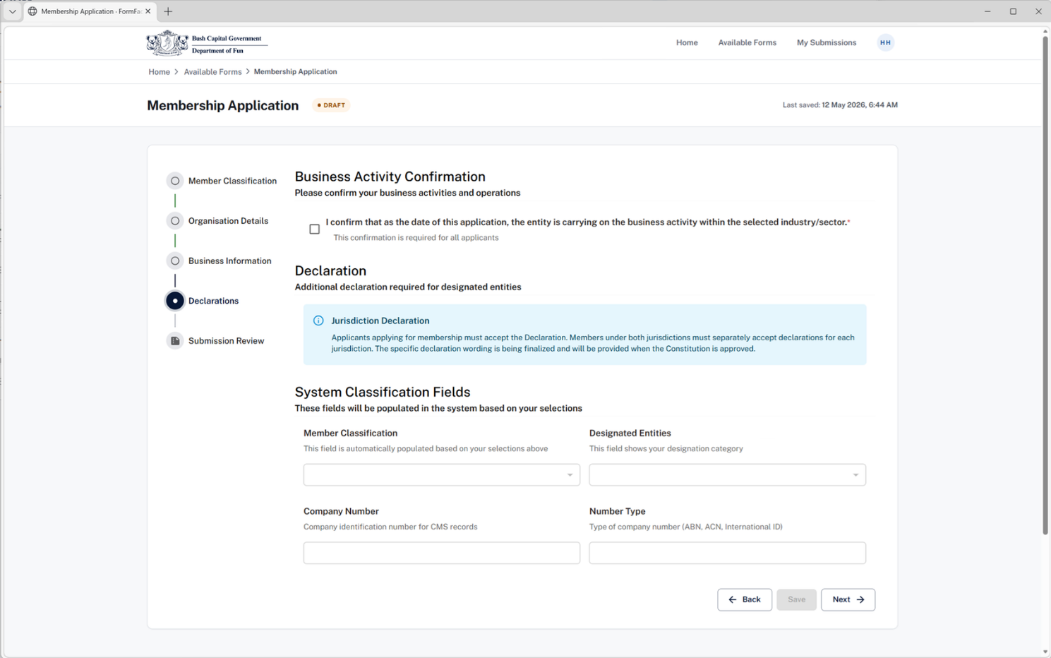Image resolution: width=1051 pixels, height=658 pixels.
Task: Click the Jurisdiction Declaration heading text
Action: point(380,321)
